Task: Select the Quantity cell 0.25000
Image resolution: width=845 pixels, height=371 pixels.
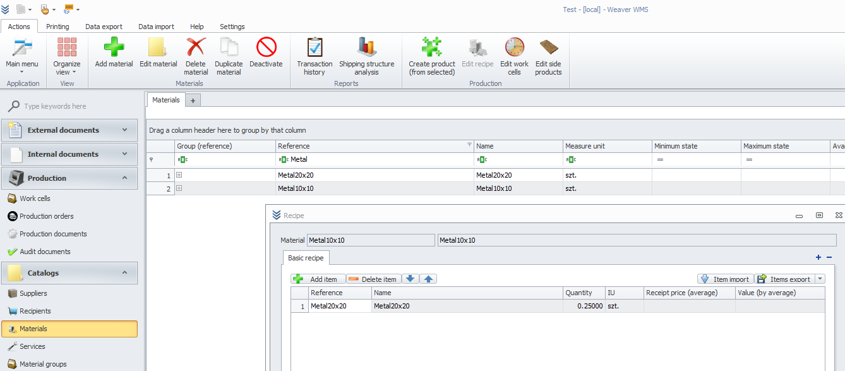Action: tap(583, 306)
